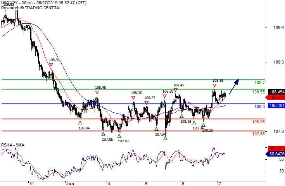Screen dimensions: 285x186
Task: Click the blue 108.3 pivot level label
Action: [259, 107]
